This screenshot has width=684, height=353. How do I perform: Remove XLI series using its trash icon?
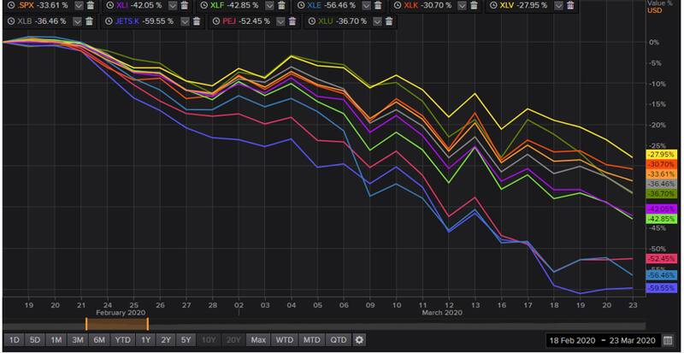coord(184,6)
